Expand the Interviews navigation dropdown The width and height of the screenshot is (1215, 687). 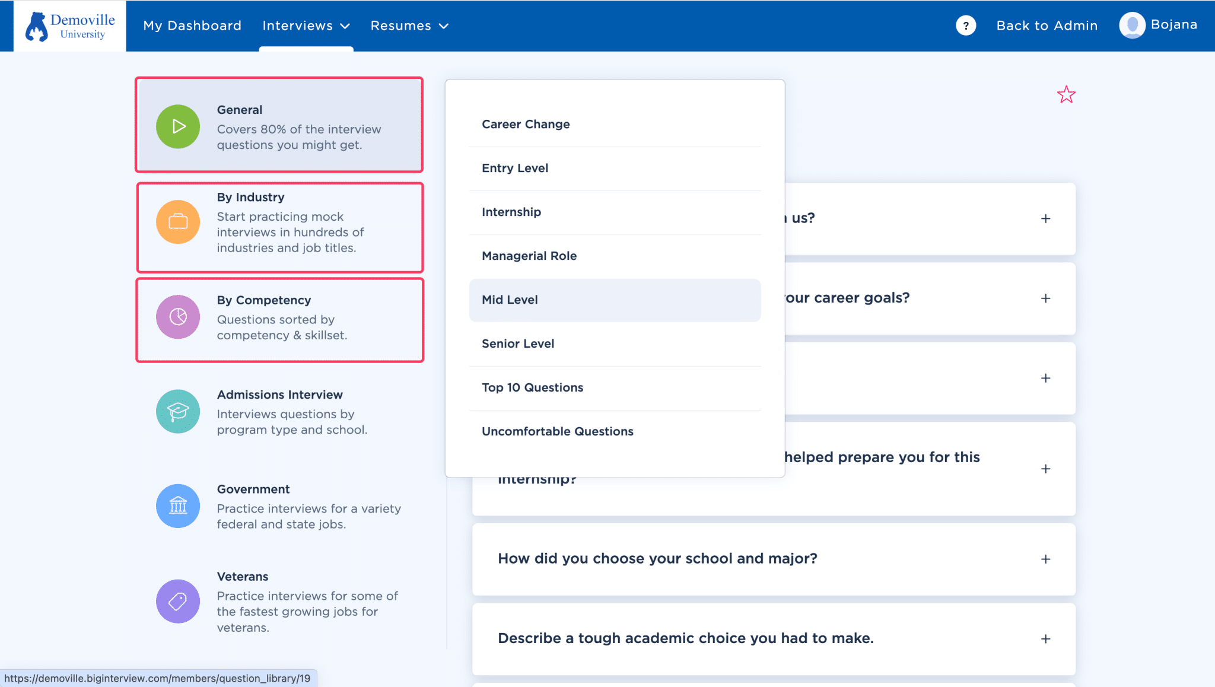coord(306,26)
